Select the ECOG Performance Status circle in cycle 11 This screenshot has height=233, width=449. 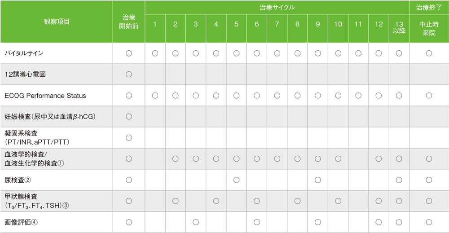point(358,96)
